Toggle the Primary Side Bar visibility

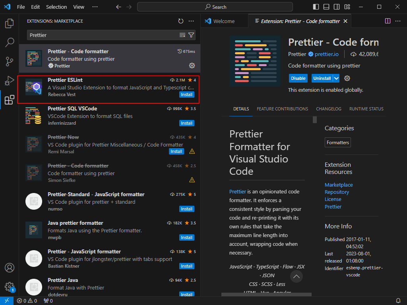click(x=316, y=7)
